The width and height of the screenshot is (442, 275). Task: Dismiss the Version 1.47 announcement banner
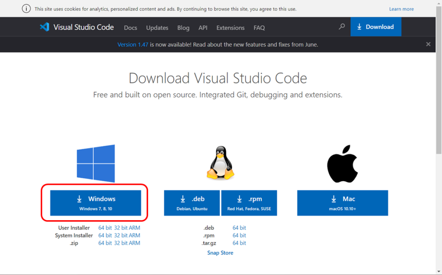click(428, 44)
